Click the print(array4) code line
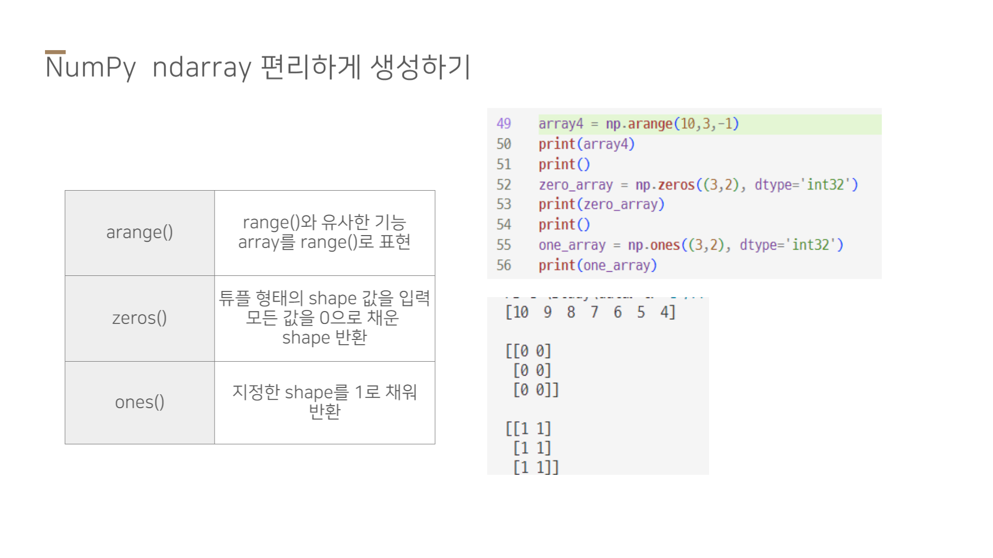The image size is (993, 558). tap(586, 144)
